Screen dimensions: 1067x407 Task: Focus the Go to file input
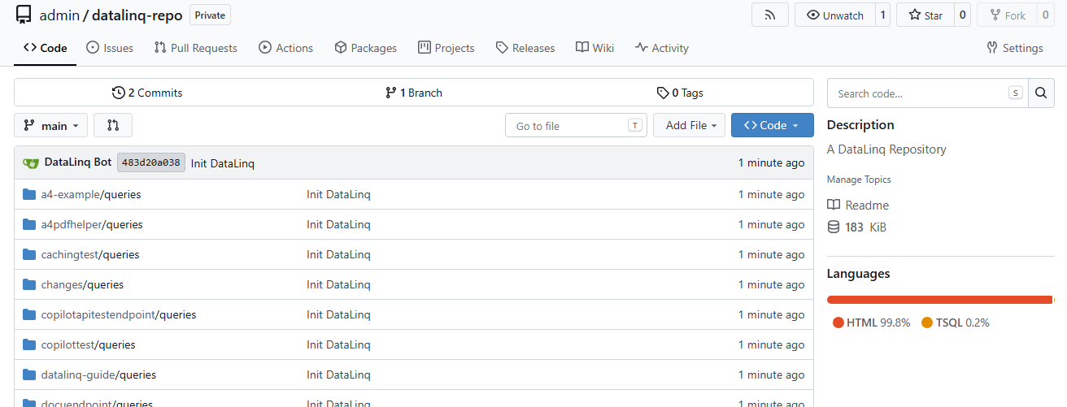click(576, 125)
